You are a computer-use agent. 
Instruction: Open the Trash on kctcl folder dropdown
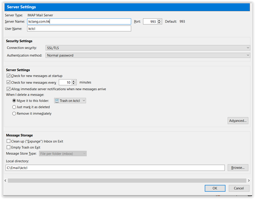coord(70,101)
